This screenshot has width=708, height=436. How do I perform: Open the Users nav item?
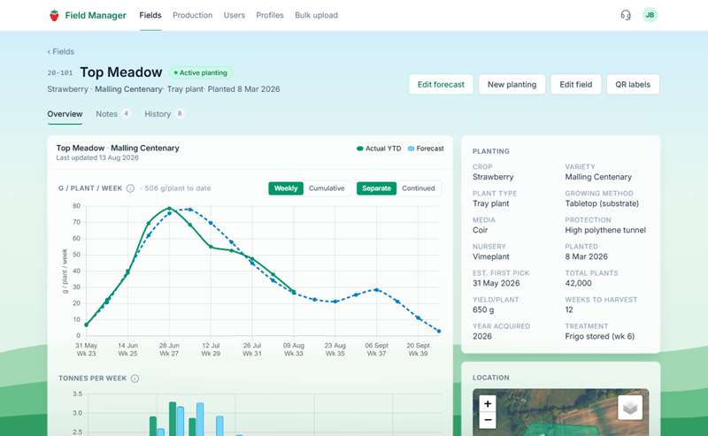[x=235, y=15]
